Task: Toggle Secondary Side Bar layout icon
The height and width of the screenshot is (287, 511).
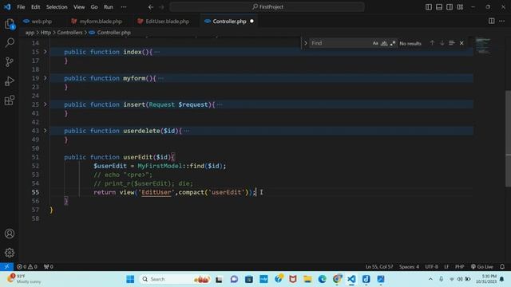Action: [450, 7]
